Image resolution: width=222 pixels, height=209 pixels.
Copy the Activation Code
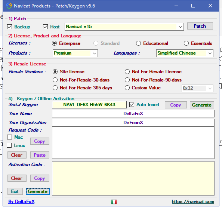coord(40,178)
